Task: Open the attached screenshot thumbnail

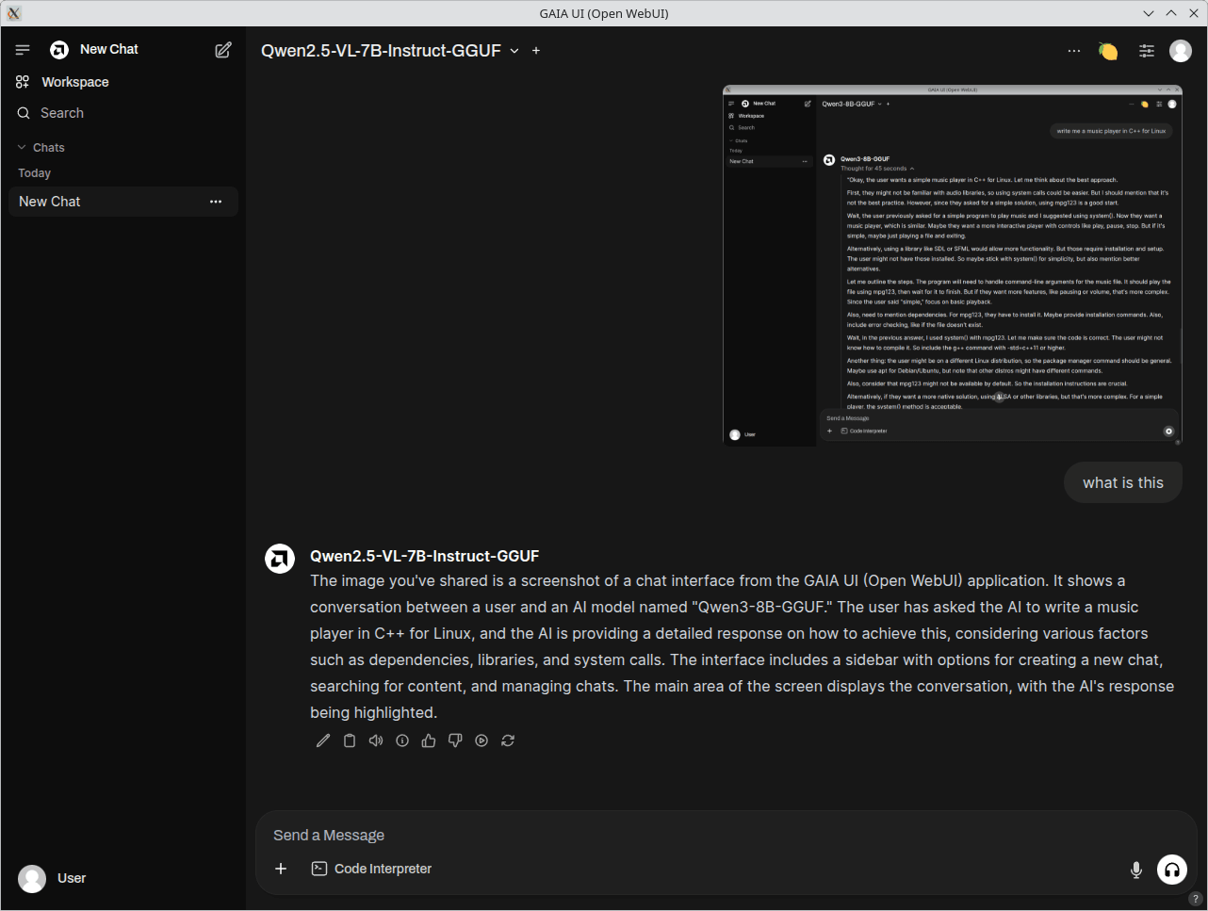Action: pos(952,266)
